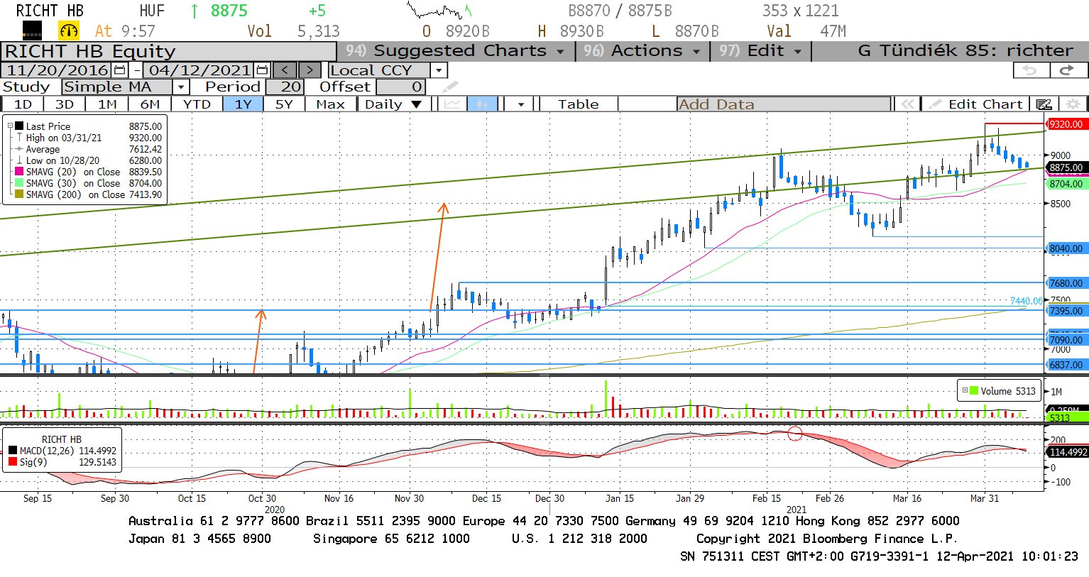
Task: Click the SMAVG (200) olive swatch
Action: 20,194
